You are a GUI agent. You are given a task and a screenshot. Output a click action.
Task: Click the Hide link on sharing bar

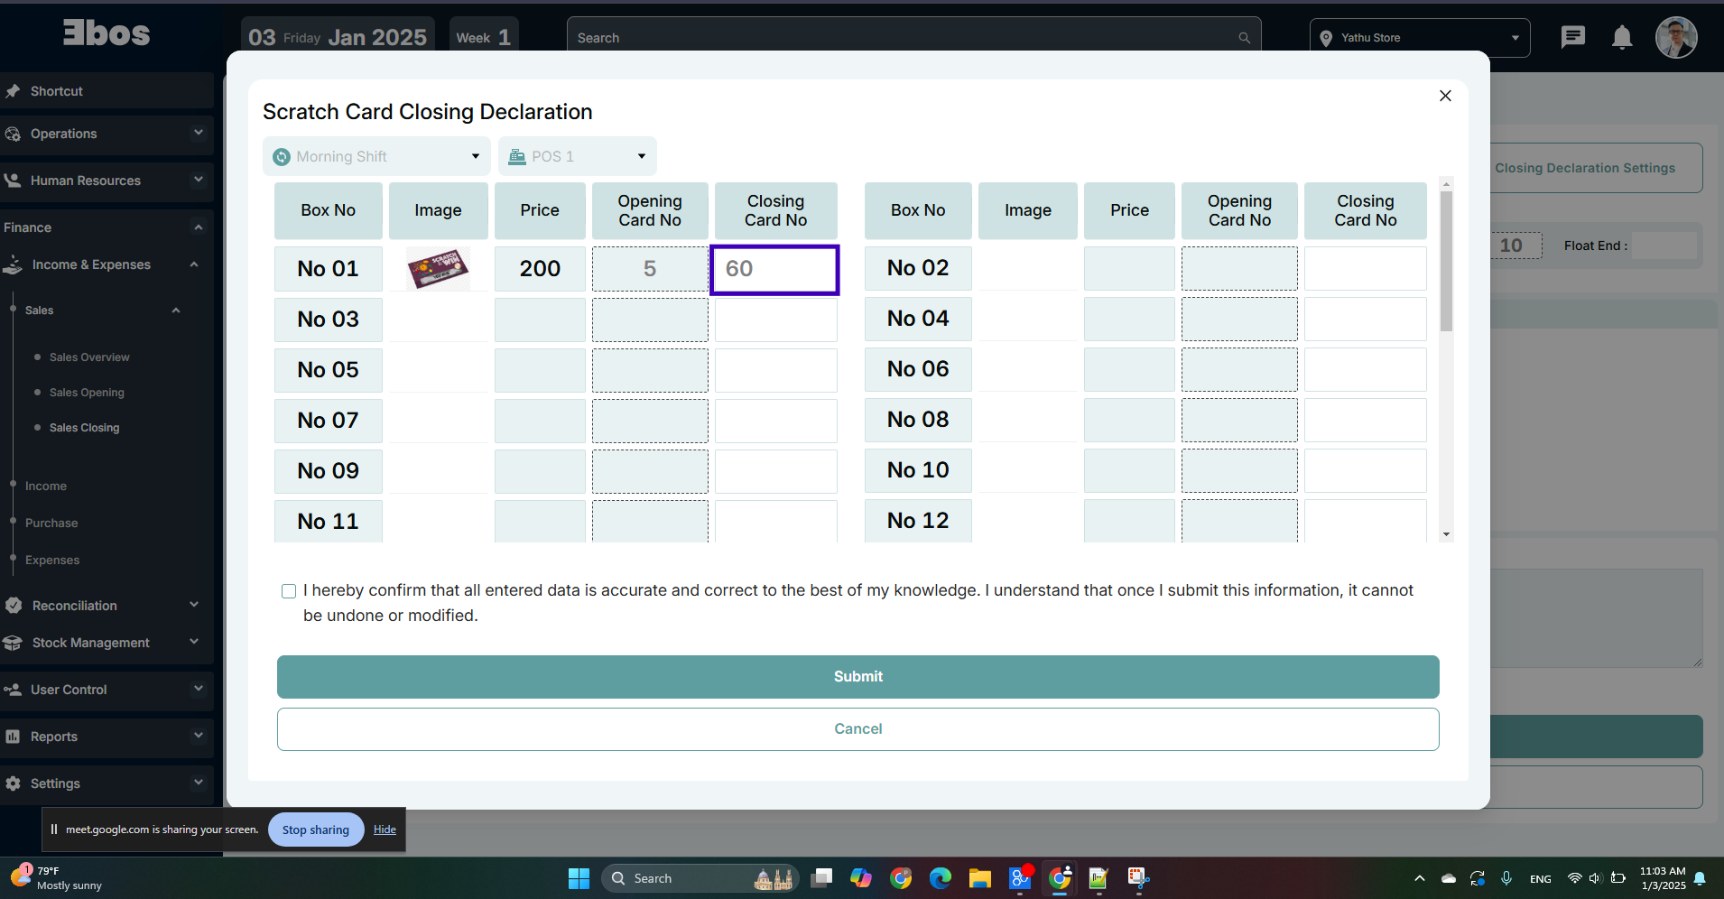coord(385,829)
